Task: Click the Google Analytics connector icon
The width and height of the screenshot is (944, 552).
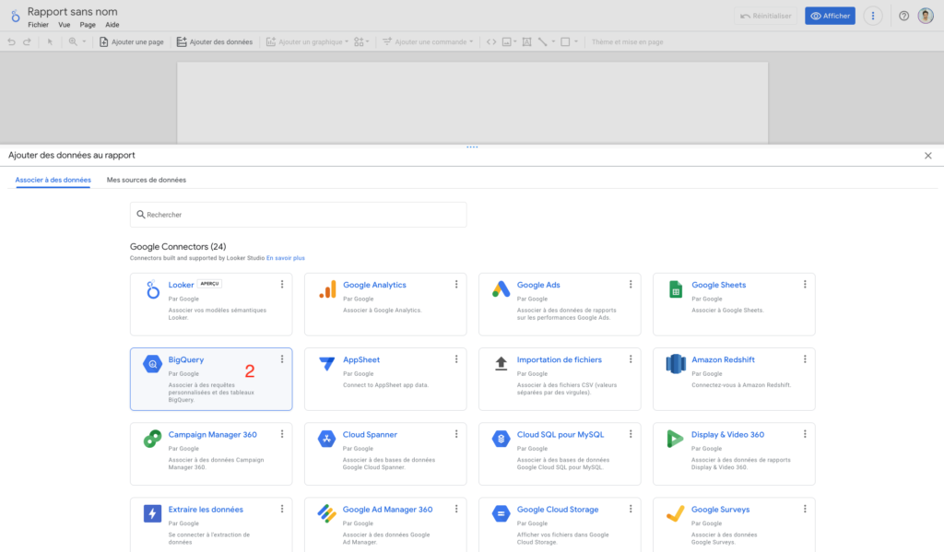Action: tap(327, 289)
